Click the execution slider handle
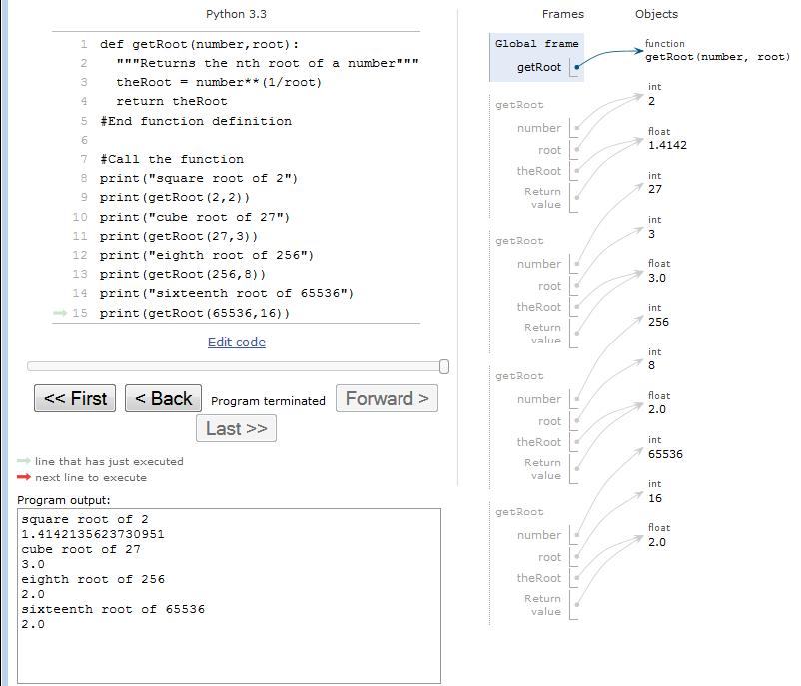The height and width of the screenshot is (686, 801). [x=443, y=366]
